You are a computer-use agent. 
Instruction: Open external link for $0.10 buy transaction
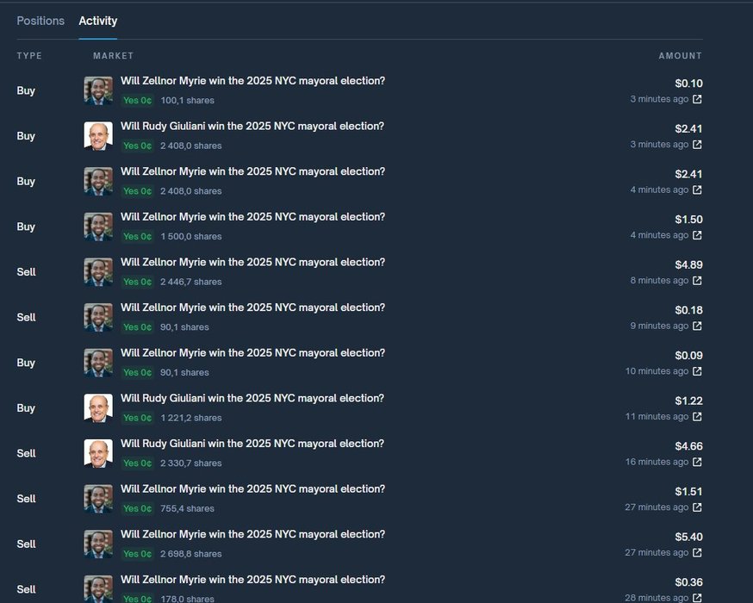click(x=697, y=99)
